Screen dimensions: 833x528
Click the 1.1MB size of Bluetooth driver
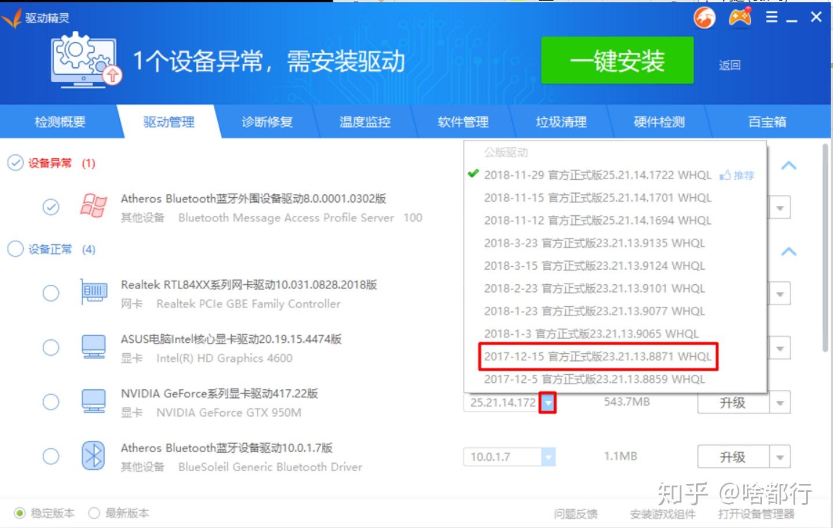coord(620,456)
